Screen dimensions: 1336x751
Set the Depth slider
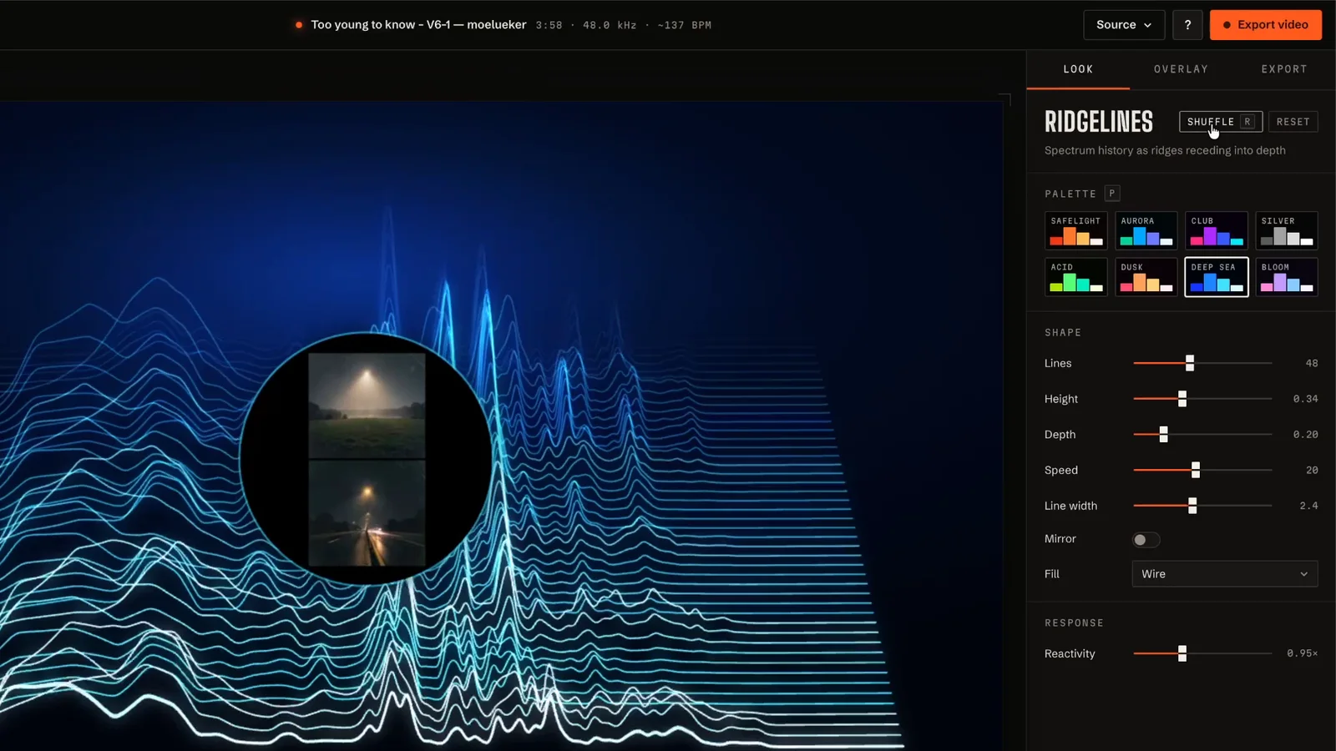tap(1202, 435)
